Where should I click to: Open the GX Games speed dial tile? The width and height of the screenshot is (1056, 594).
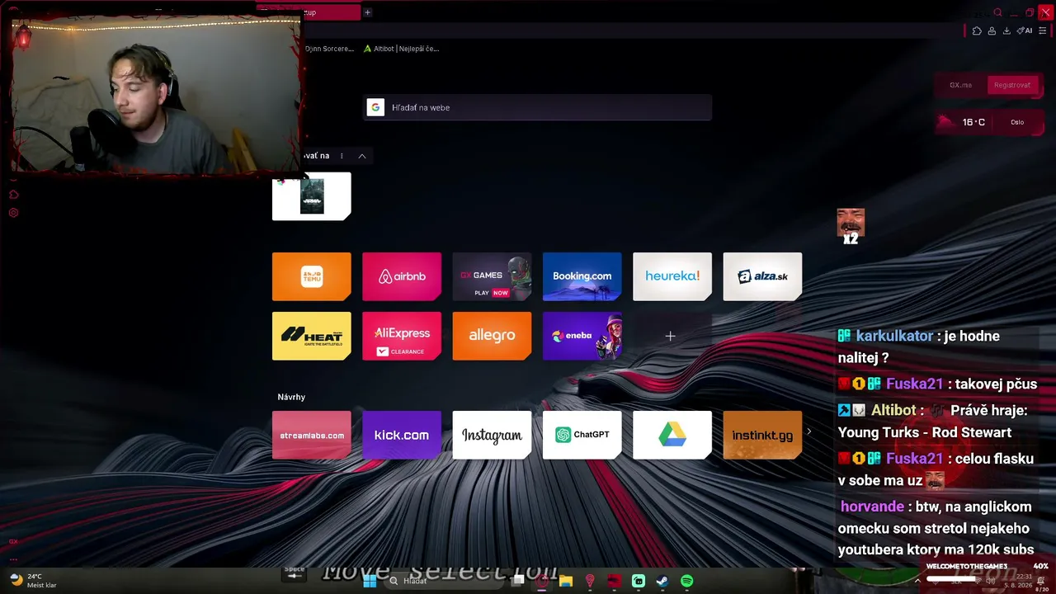(492, 276)
